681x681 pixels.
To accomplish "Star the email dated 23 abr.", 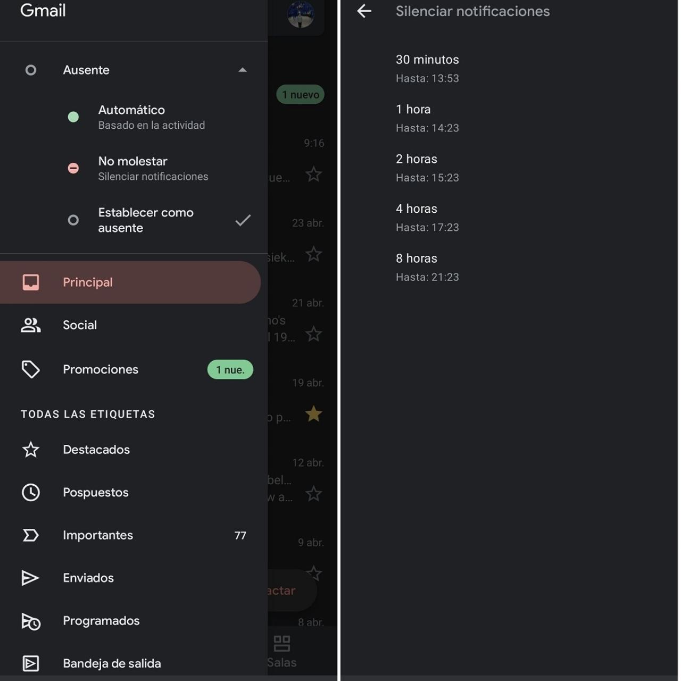I will pos(313,254).
